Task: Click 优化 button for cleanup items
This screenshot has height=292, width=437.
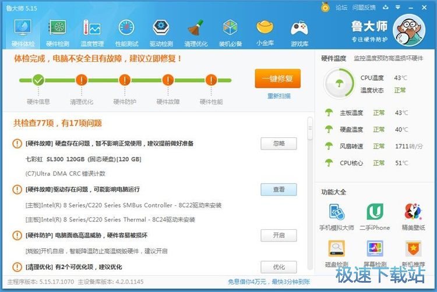Action: pos(279,267)
